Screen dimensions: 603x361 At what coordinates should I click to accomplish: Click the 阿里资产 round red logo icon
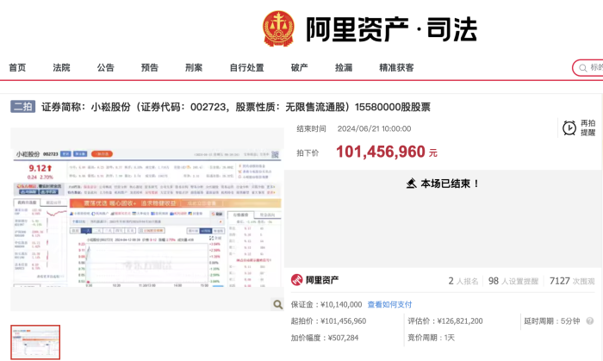point(296,280)
